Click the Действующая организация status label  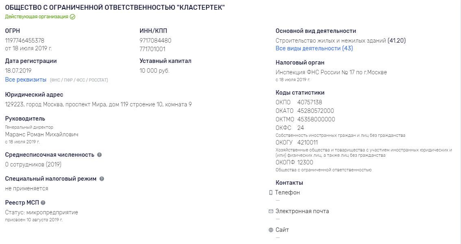coord(37,17)
